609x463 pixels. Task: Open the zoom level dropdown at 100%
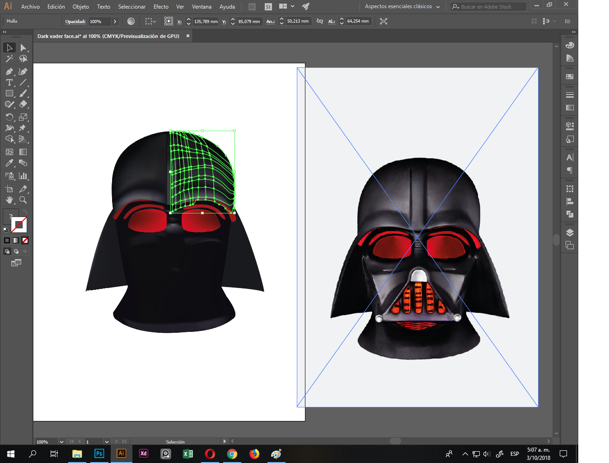click(61, 442)
